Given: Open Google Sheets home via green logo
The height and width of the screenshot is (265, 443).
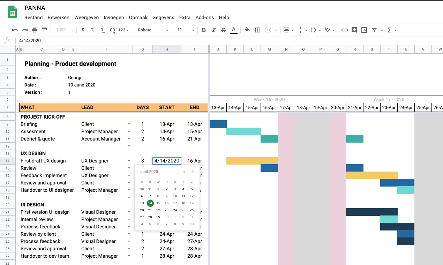Looking at the screenshot, I should pos(12,12).
